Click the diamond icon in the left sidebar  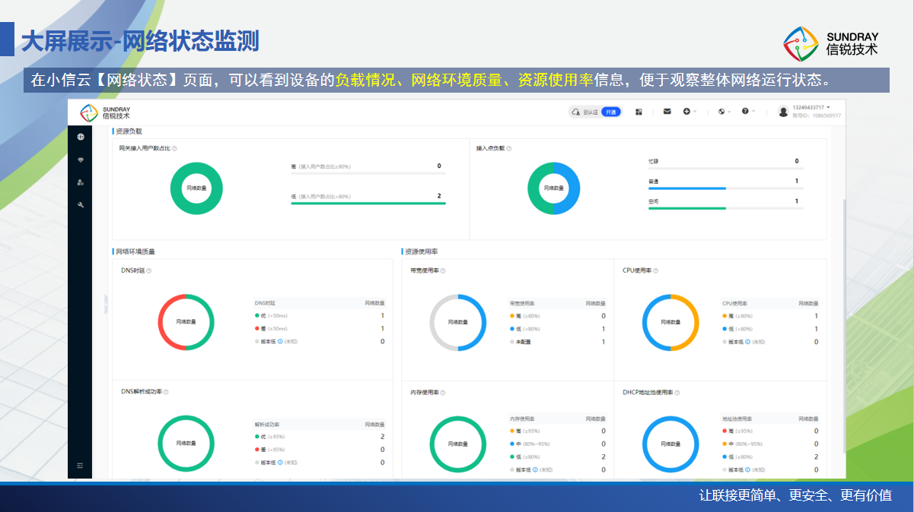coord(81,160)
